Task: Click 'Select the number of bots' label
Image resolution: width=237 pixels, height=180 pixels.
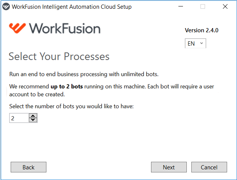Action: [72, 106]
